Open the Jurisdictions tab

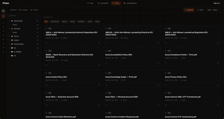click(x=130, y=3)
